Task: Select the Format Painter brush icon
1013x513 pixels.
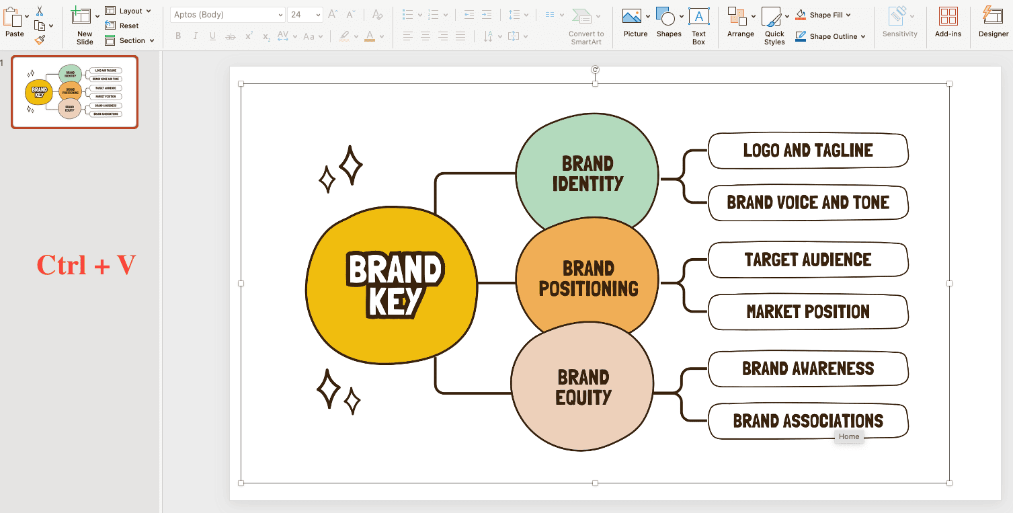Action: click(x=40, y=40)
